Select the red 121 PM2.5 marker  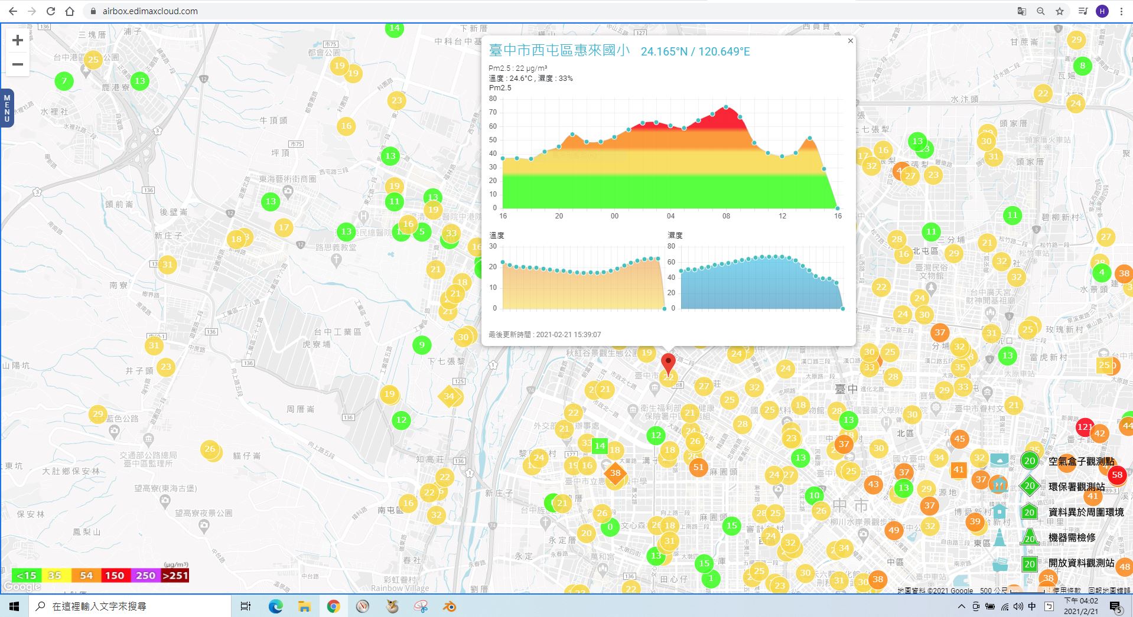point(1085,427)
